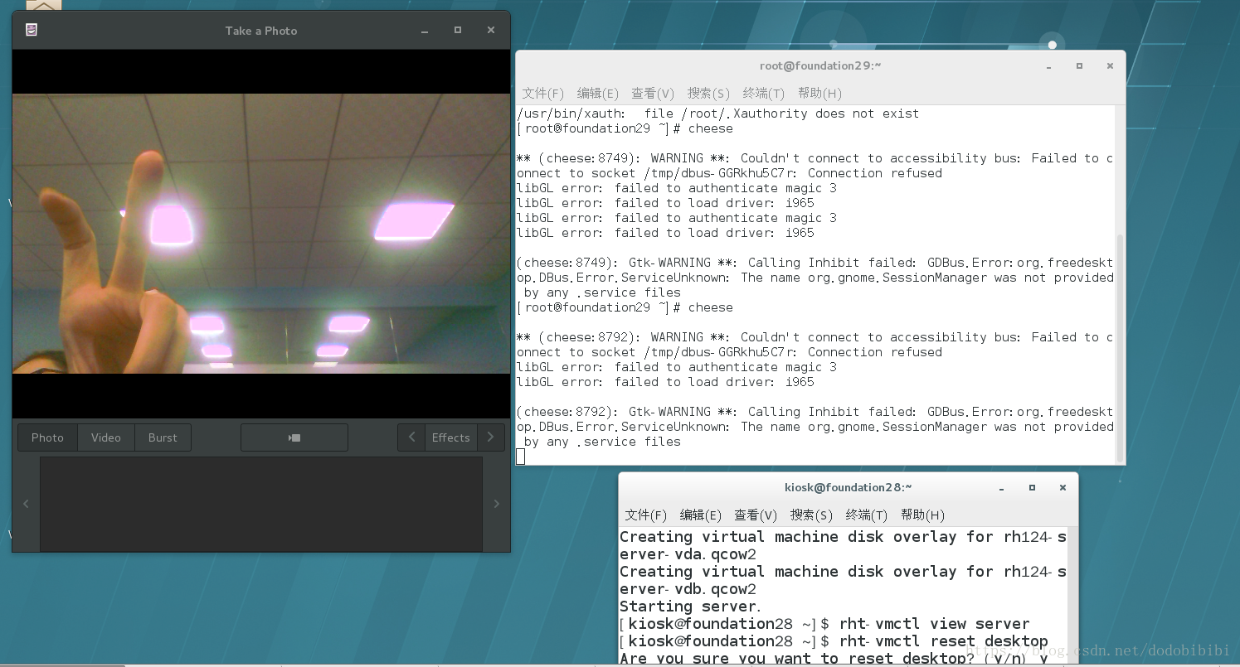Open the Effects selector button
The width and height of the screenshot is (1240, 667).
(451, 437)
